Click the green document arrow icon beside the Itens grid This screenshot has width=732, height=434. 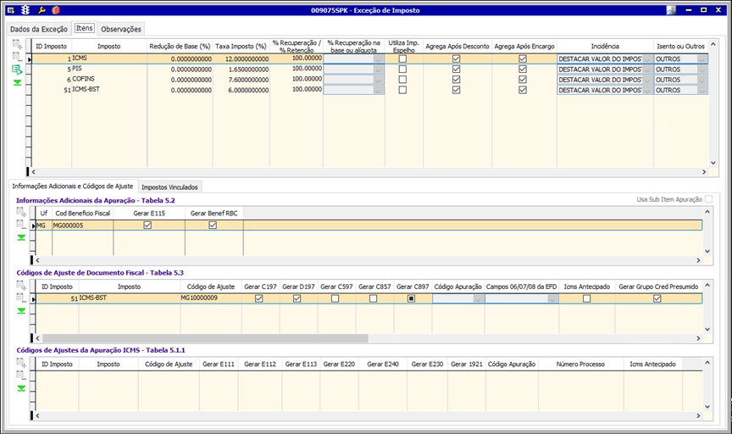point(17,70)
